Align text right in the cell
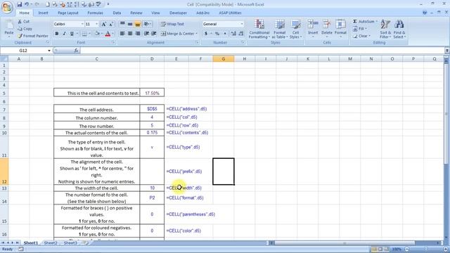Image resolution: width=450 pixels, height=253 pixels. [138, 34]
